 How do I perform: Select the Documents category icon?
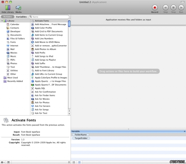[x=8, y=35]
